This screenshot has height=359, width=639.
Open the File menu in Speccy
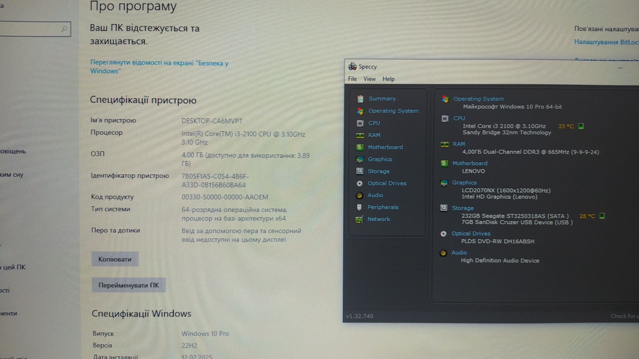[x=352, y=79]
